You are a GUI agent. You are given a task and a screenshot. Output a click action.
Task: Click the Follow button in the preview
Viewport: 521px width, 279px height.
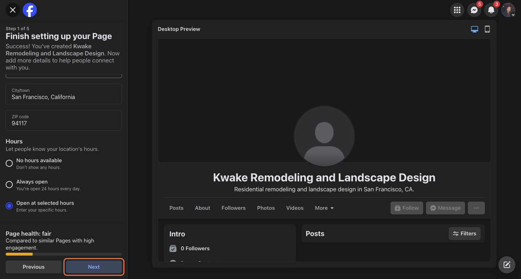[x=407, y=208]
